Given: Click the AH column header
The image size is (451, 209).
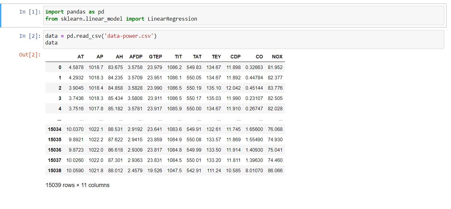Looking at the screenshot, I should point(119,57).
